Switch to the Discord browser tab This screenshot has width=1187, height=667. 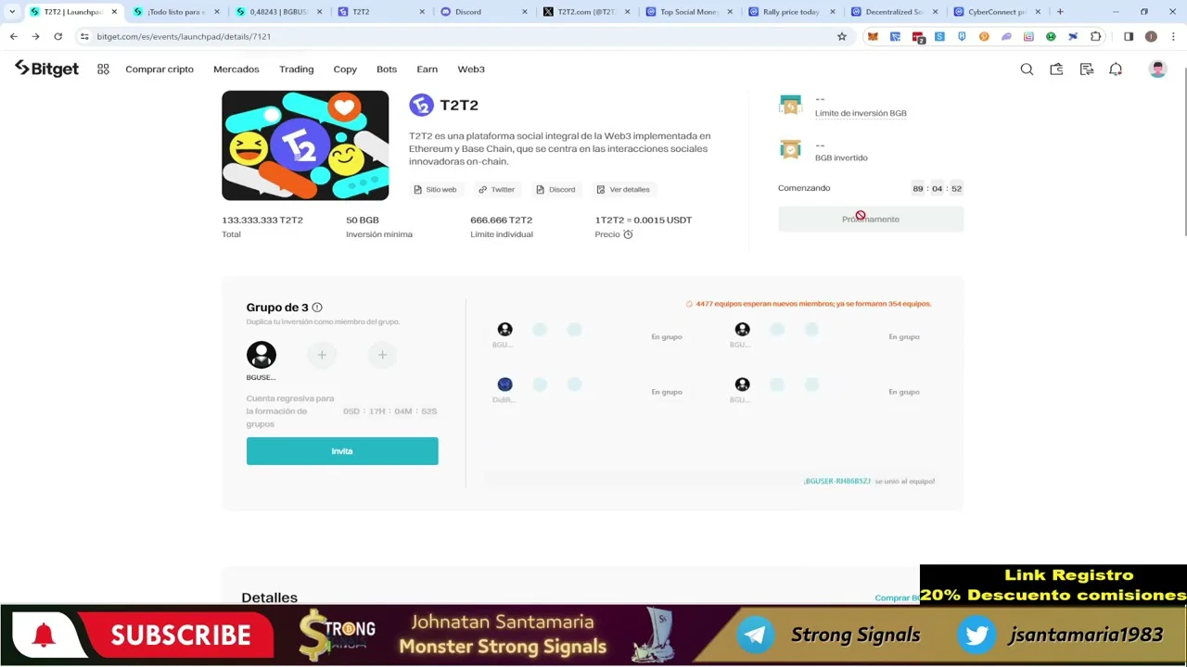pos(482,12)
